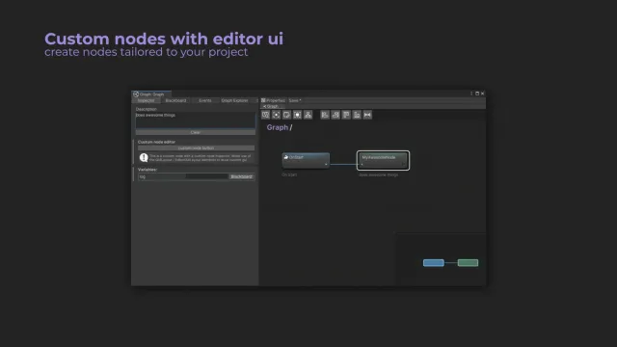Image resolution: width=617 pixels, height=347 pixels.
Task: Click the OnStart node output port
Action: click(x=326, y=165)
